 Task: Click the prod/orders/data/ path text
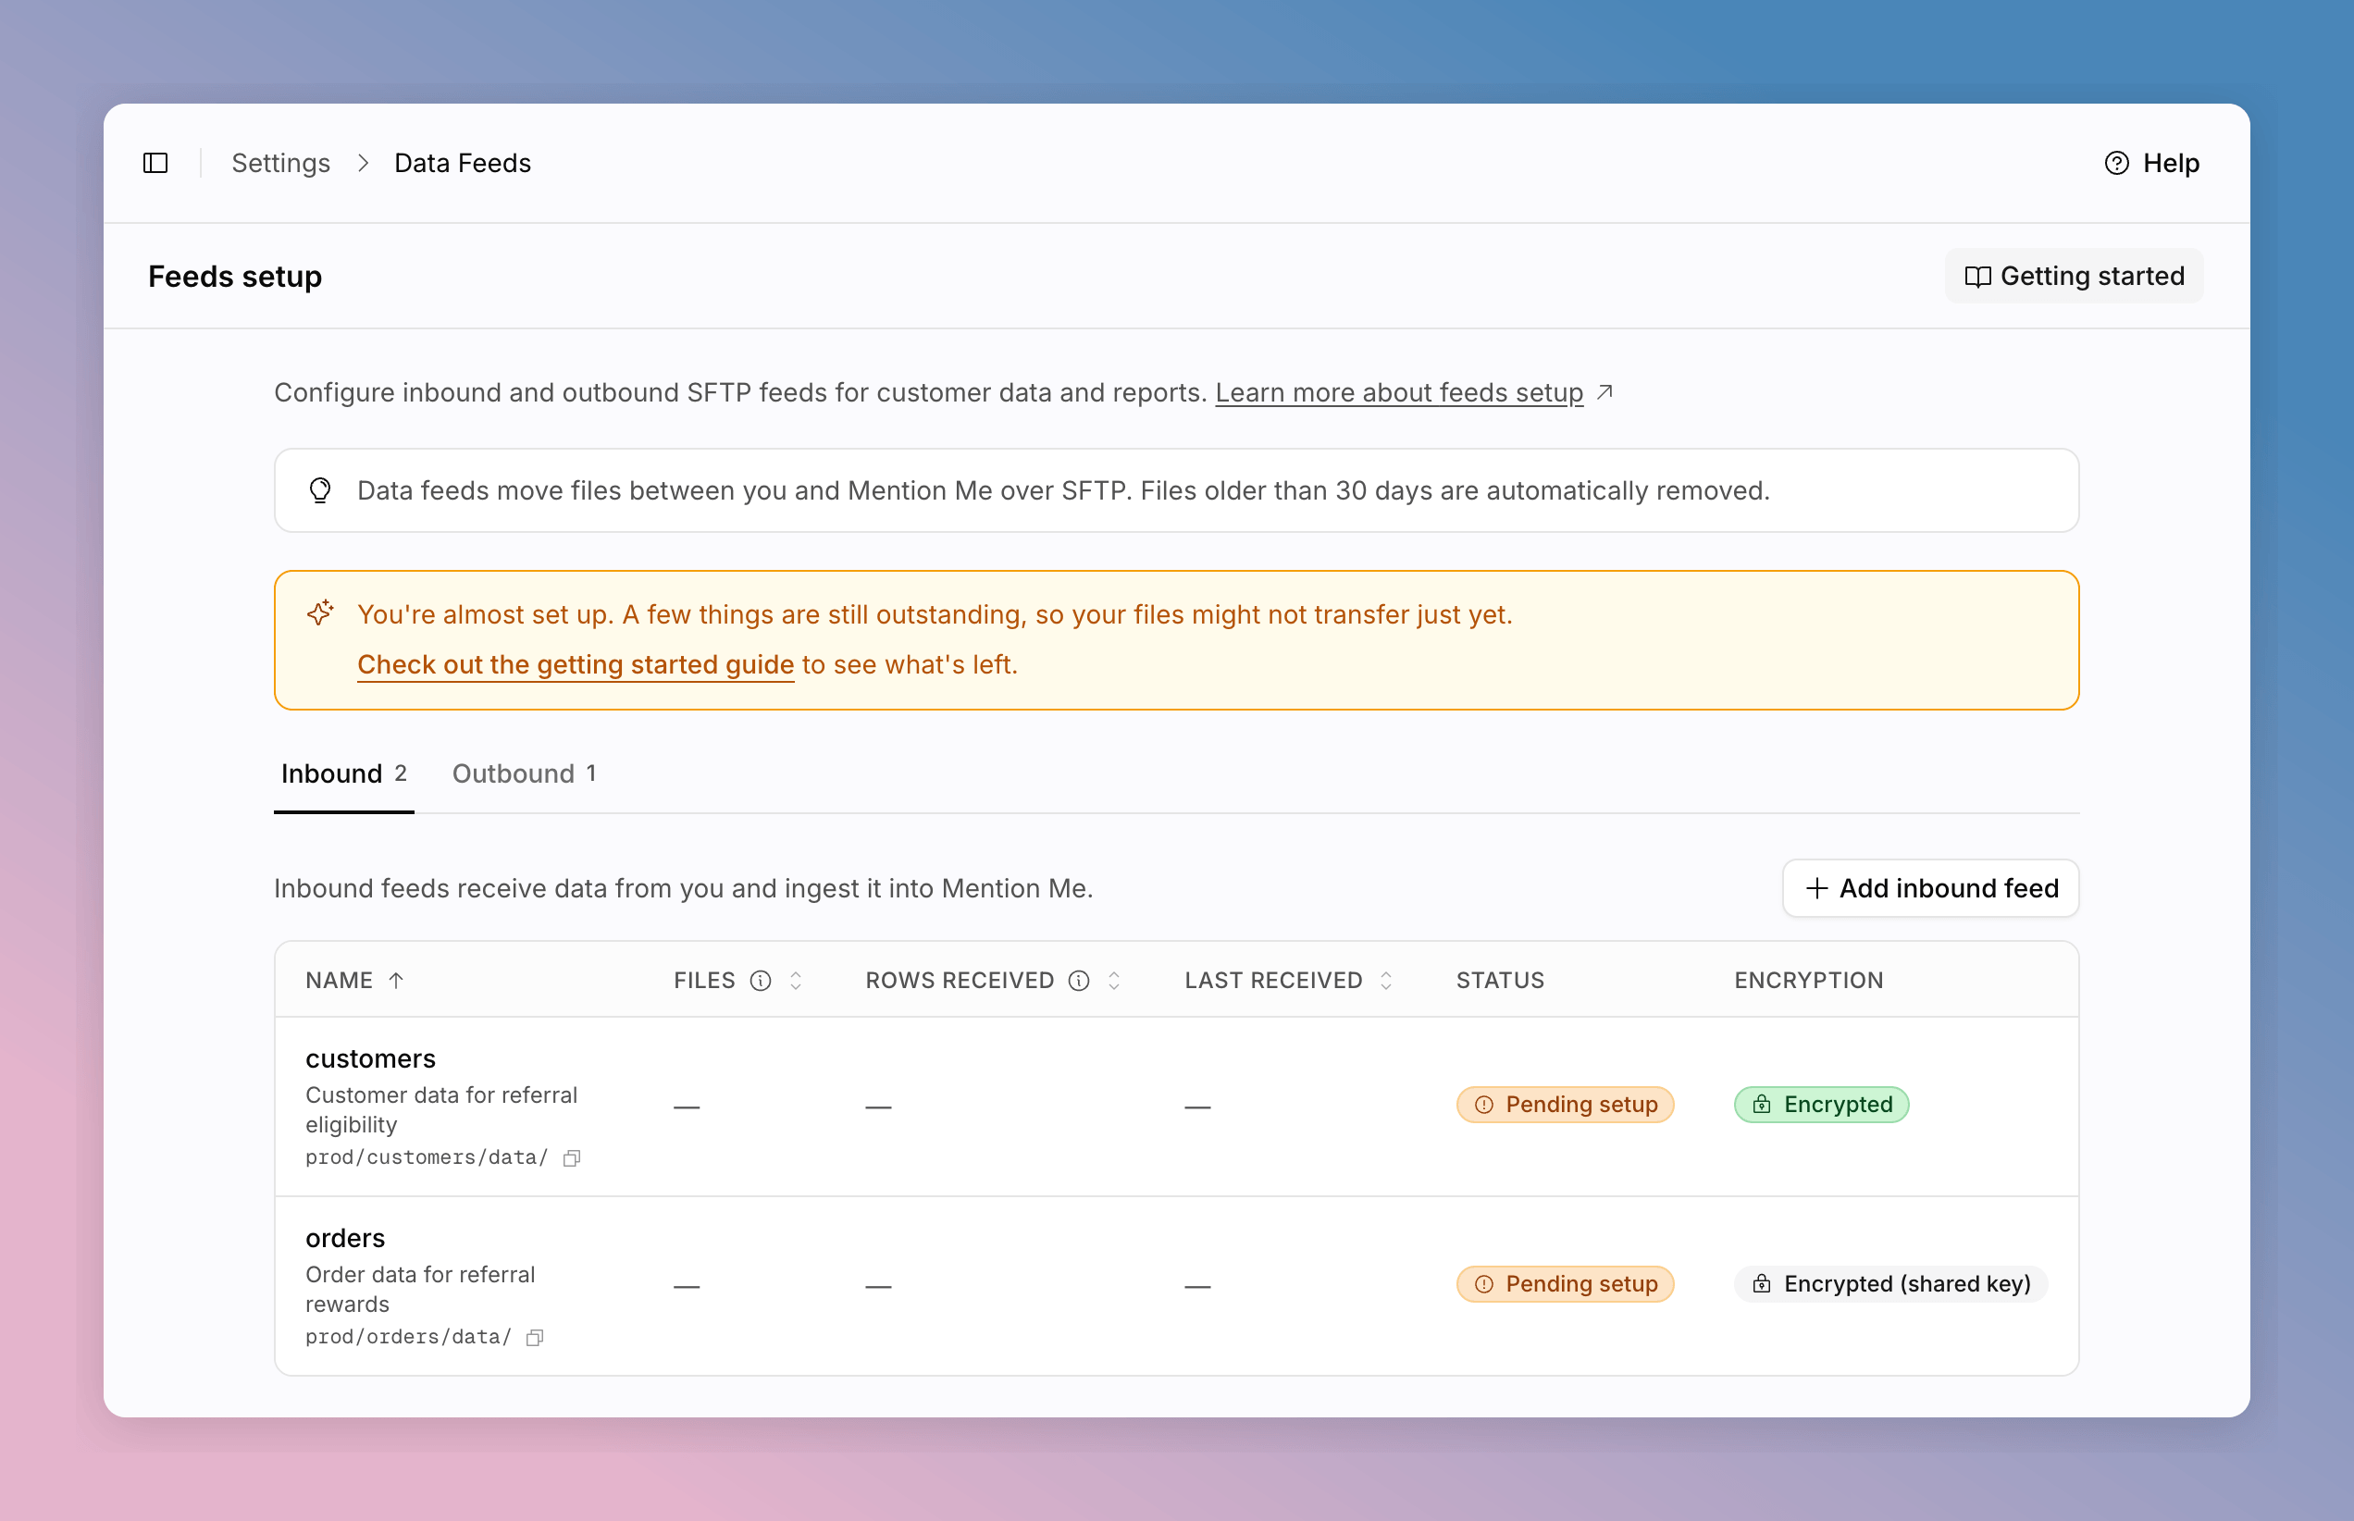(x=408, y=1337)
